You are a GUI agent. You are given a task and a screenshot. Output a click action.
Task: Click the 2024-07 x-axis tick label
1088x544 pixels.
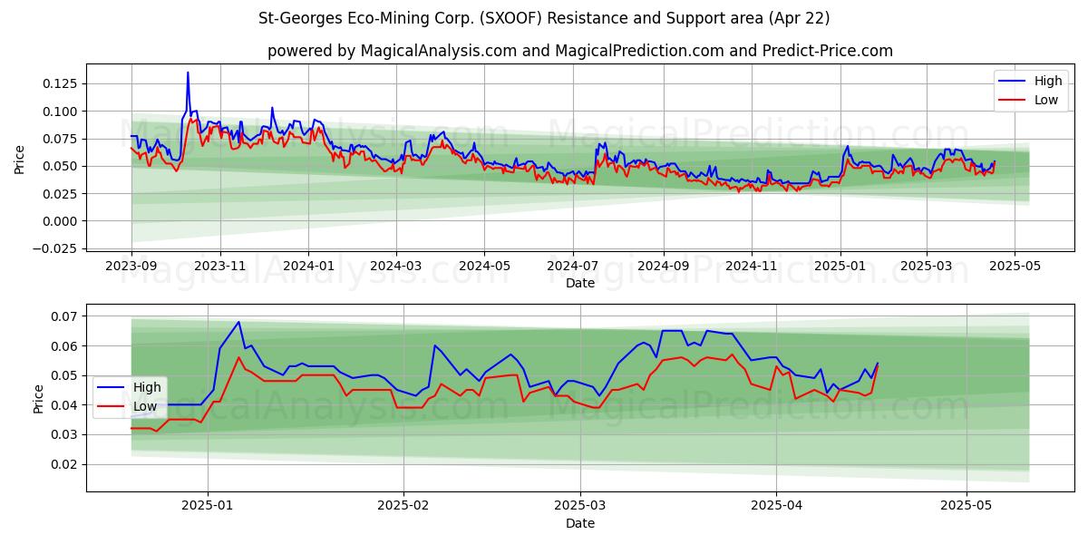click(572, 266)
